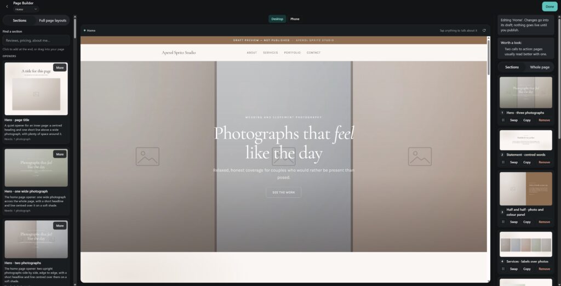Select Half and half section thumbnail
This screenshot has height=286, width=561.
click(x=525, y=188)
